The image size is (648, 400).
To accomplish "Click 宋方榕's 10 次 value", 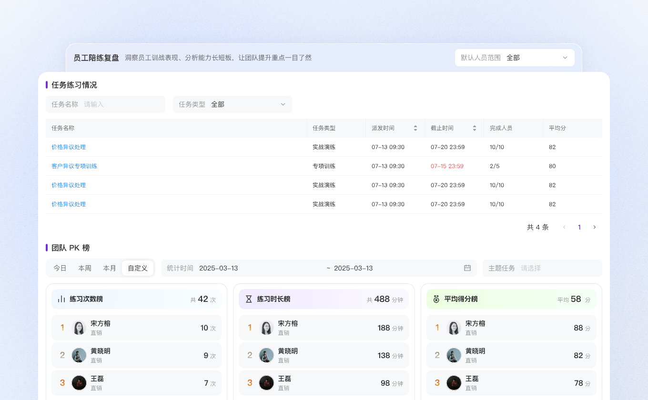I will pyautogui.click(x=208, y=328).
